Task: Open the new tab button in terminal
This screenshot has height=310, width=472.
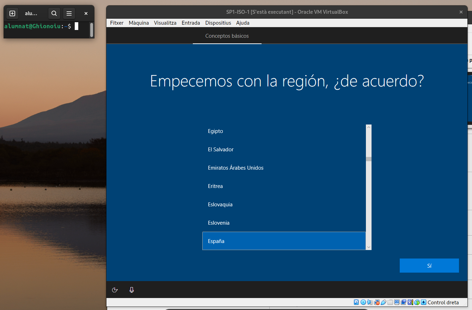Action: click(x=12, y=13)
